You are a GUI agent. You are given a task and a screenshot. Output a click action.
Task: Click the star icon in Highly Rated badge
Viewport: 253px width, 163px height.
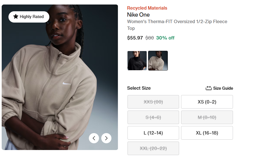16,17
